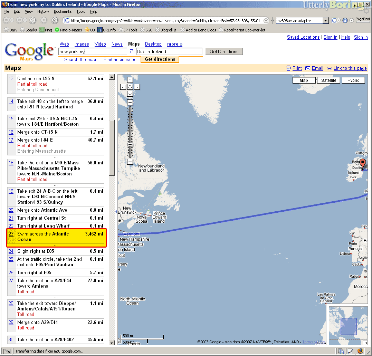Click the browser reload button
Screen dimensions: 372x356
(33, 20)
